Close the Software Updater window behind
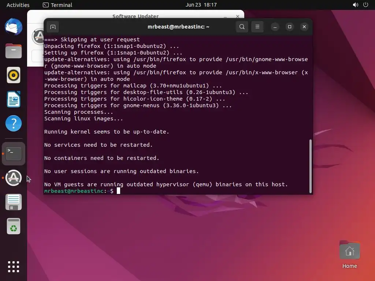The height and width of the screenshot is (281, 375). 237,16
